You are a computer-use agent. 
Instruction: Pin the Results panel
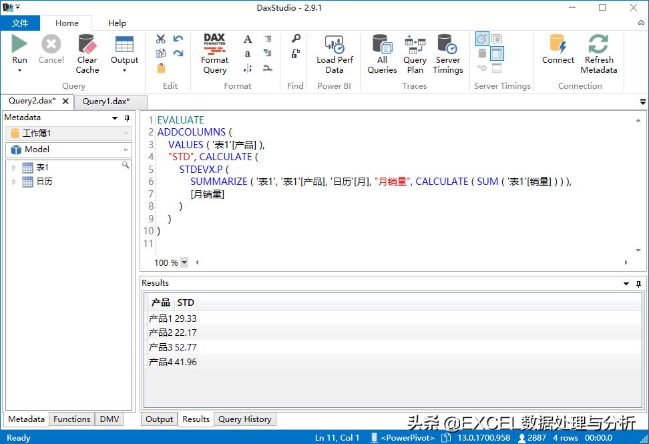639,284
